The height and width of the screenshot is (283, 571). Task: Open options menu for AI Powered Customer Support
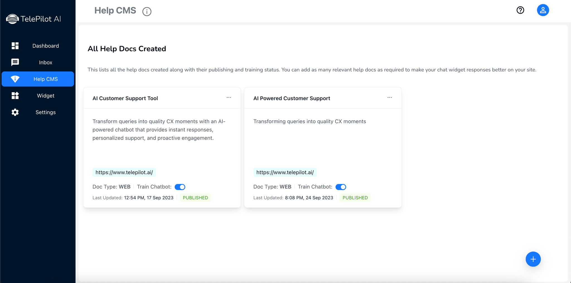tap(390, 98)
